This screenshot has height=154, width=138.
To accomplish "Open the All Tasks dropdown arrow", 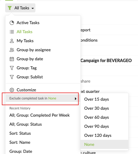I will pos(33,8).
